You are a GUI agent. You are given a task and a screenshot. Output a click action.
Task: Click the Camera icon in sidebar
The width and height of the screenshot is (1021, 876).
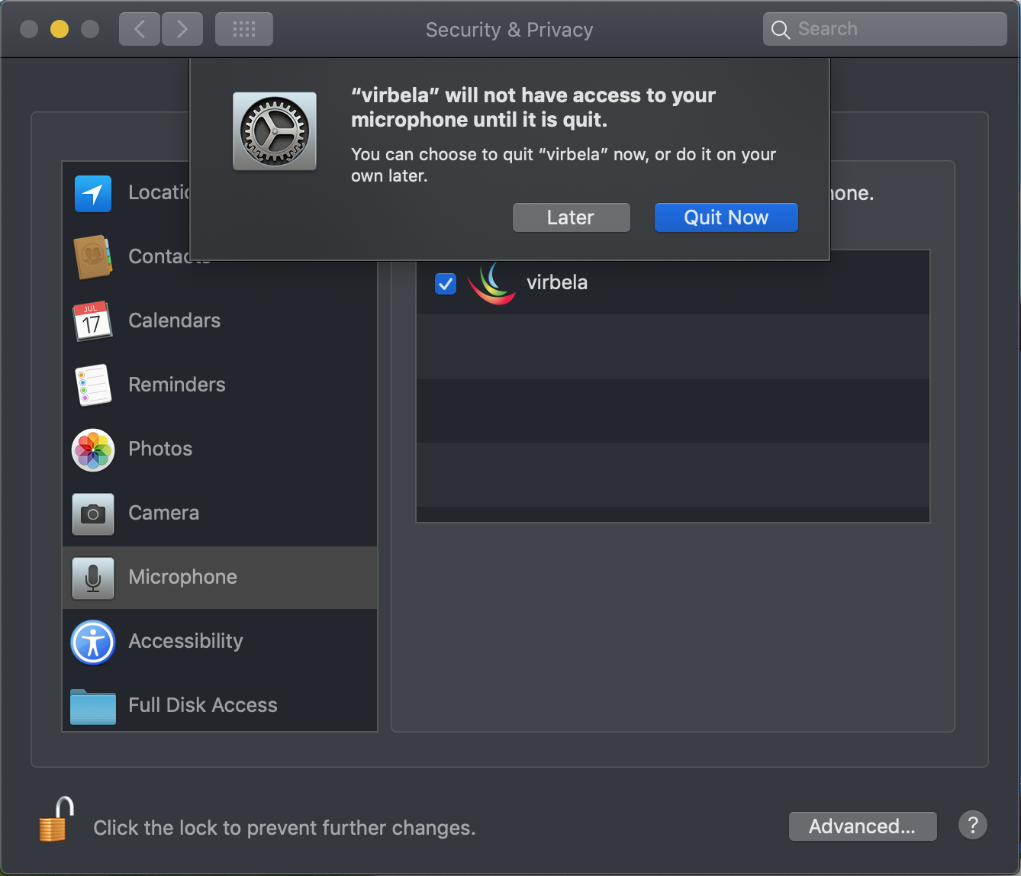pos(93,514)
